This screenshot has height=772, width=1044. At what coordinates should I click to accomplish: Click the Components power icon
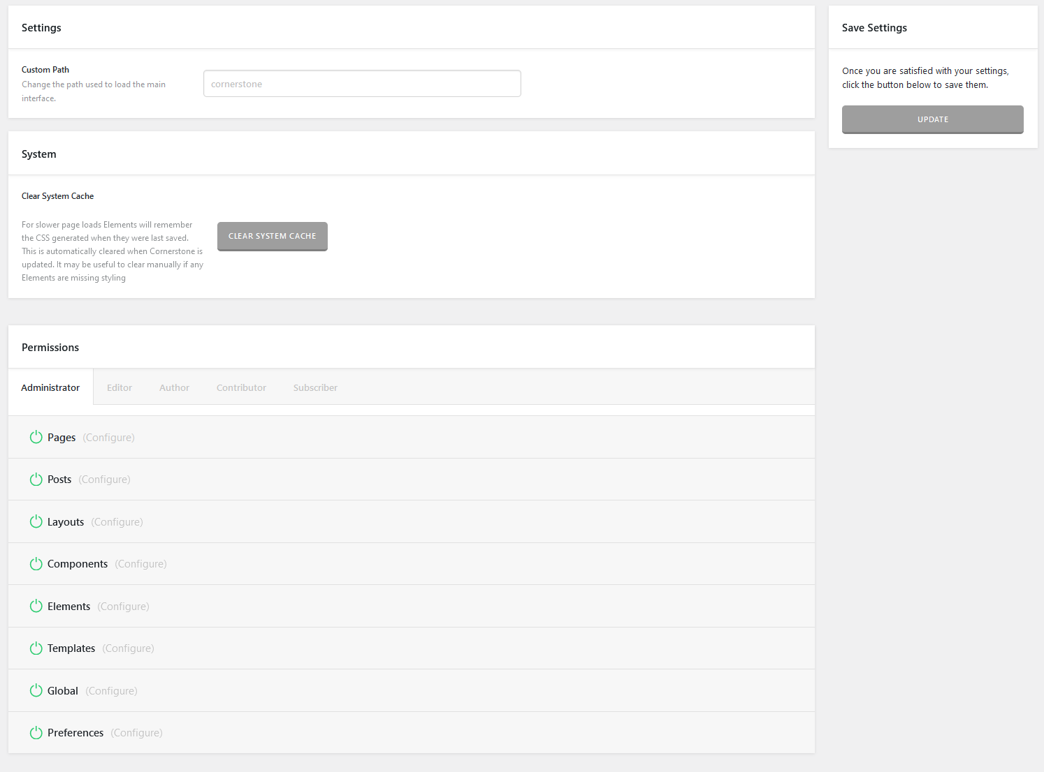[36, 564]
